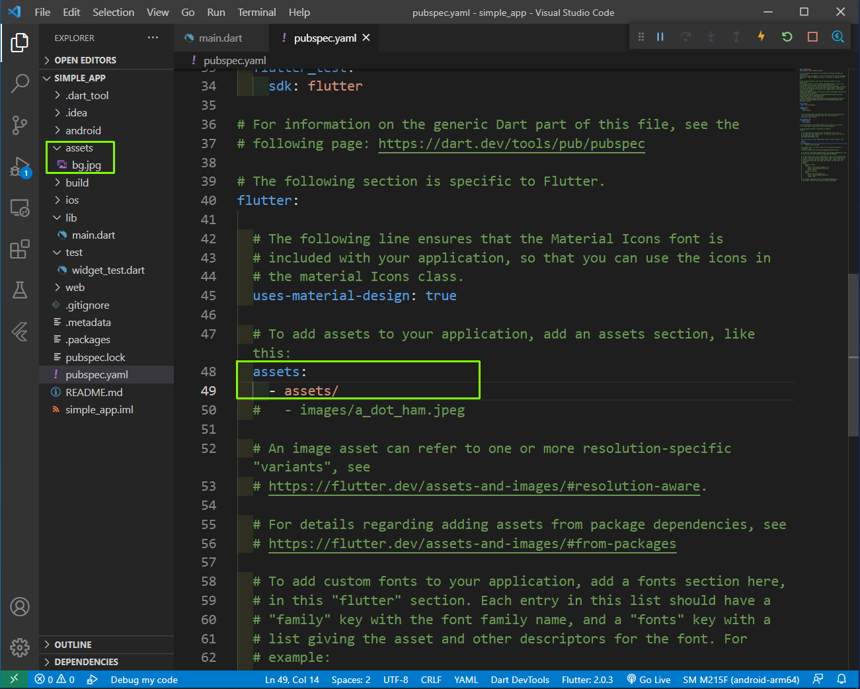Follow the resolution-aware assets link
The image size is (860, 689).
(x=484, y=486)
